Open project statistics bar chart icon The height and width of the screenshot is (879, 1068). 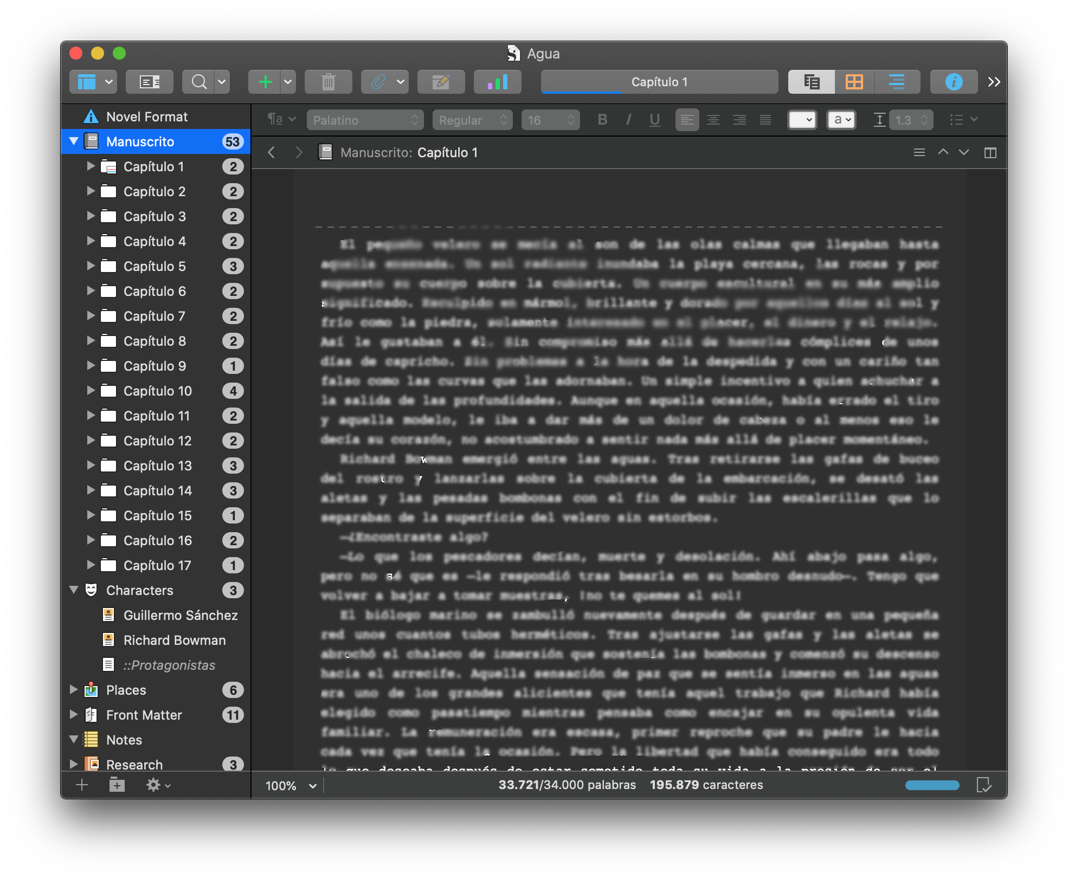pos(497,82)
